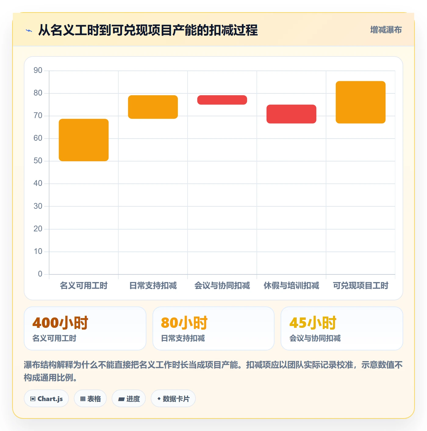The height and width of the screenshot is (431, 427).
Task: Click the x-axis label 休假与培训扣减
Action: (x=291, y=286)
